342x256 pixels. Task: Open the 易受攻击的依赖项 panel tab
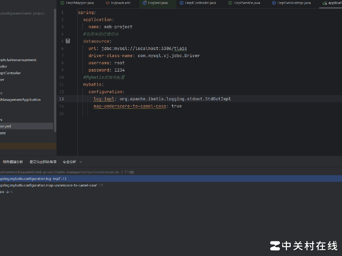pyautogui.click(x=43, y=162)
